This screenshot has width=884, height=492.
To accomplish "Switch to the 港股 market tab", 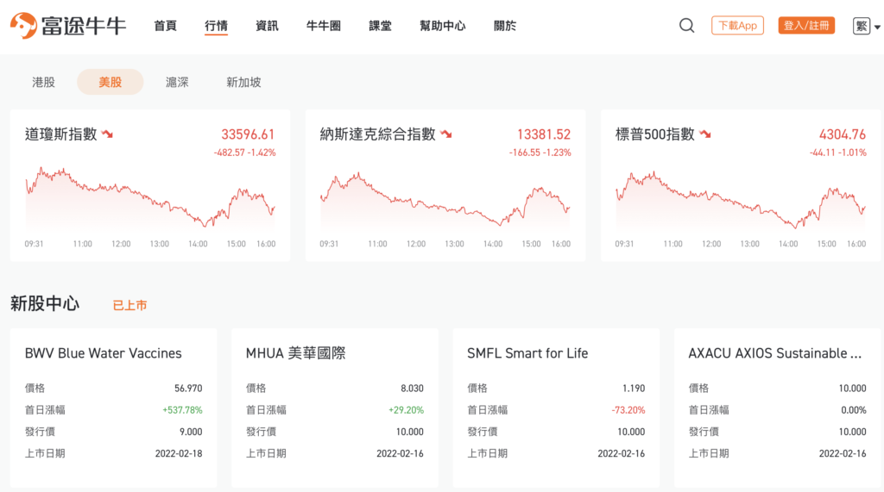I will pyautogui.click(x=43, y=82).
